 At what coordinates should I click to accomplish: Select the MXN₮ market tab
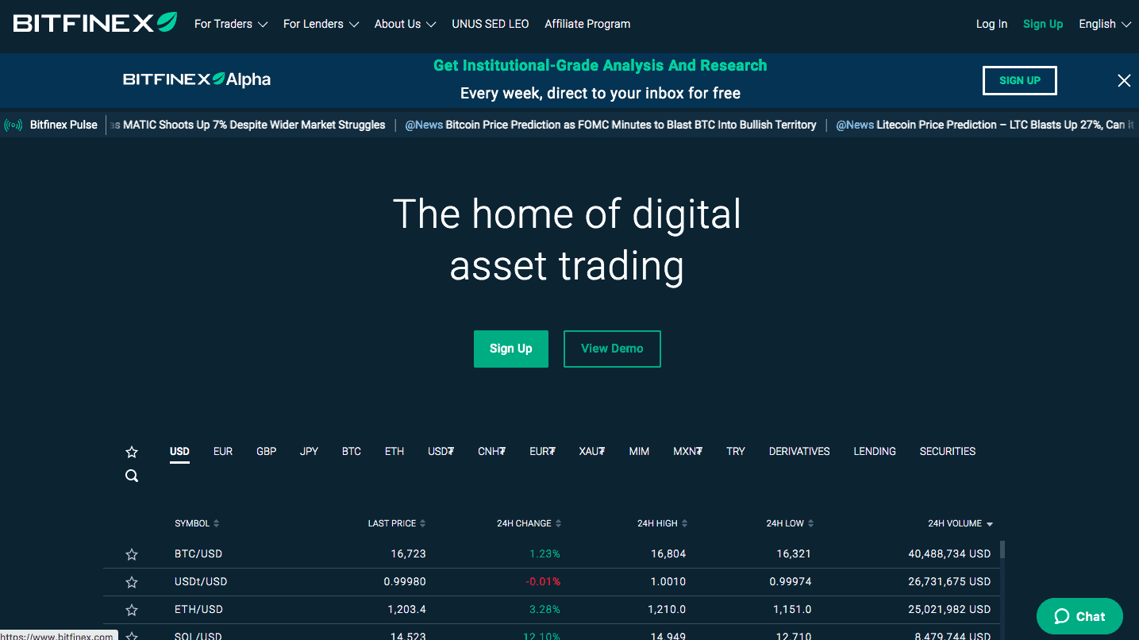(687, 451)
